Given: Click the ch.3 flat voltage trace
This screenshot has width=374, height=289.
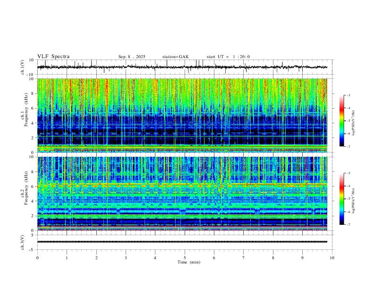Looking at the screenshot, I should click(x=182, y=242).
